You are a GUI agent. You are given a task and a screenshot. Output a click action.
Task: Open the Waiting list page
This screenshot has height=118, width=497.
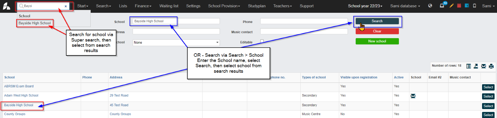pyautogui.click(x=169, y=6)
